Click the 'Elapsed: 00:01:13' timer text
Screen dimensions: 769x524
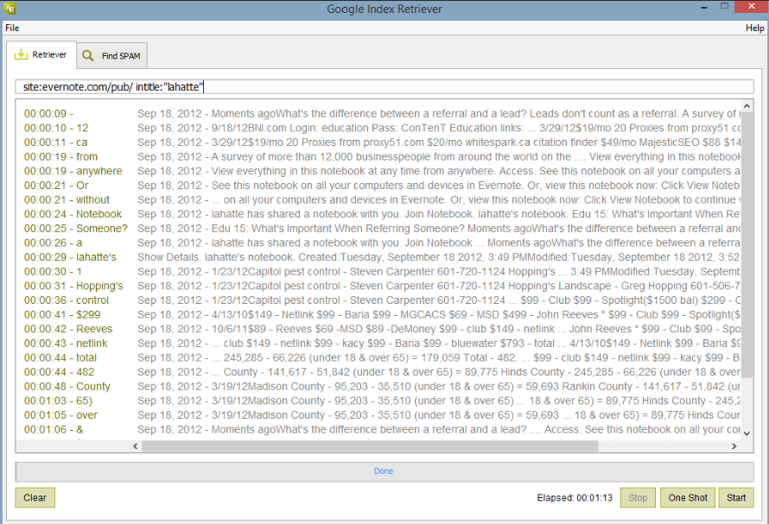[575, 497]
